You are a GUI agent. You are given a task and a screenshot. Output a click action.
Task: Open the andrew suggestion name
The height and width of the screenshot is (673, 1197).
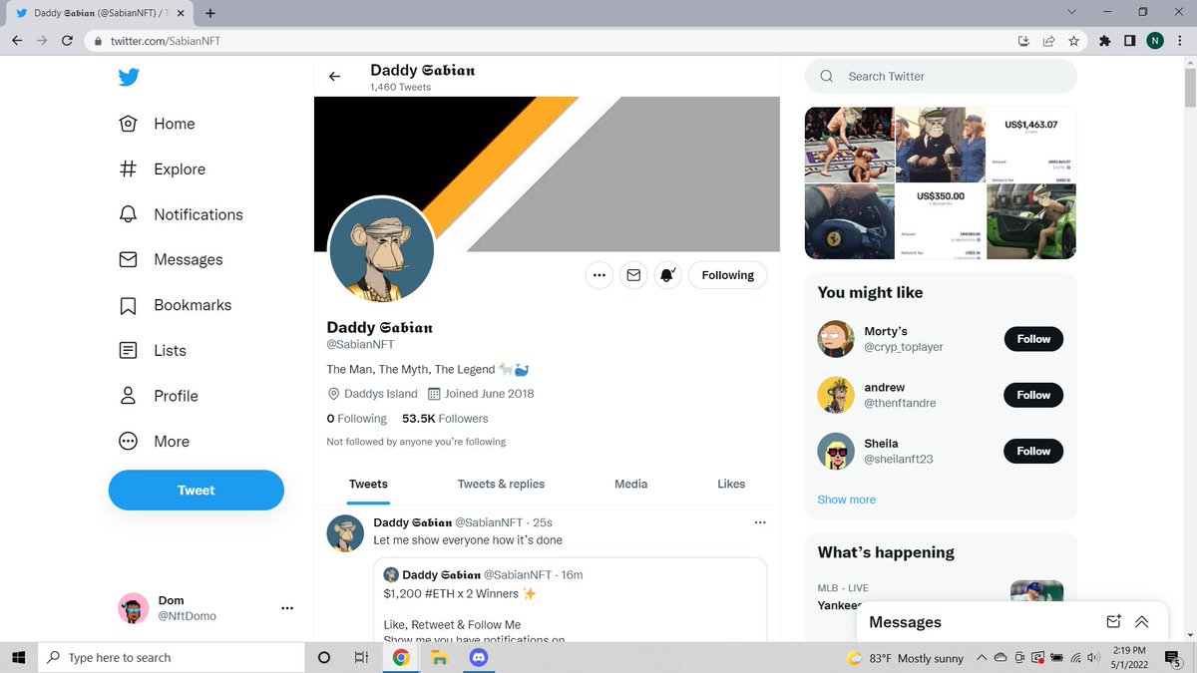point(885,387)
